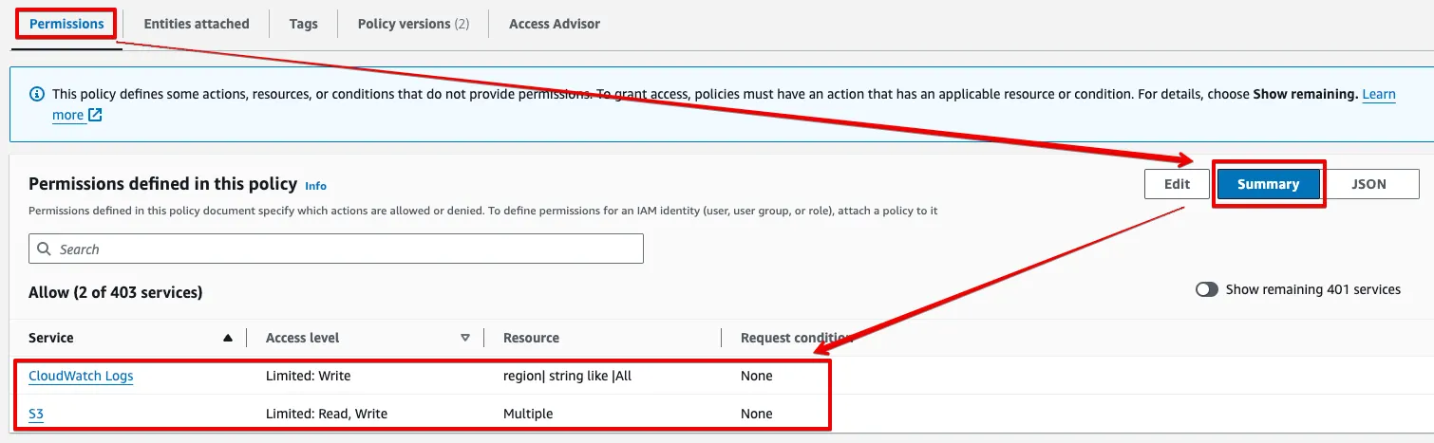Click the Limited: Read, Write cell
This screenshot has height=443, width=1434.
coord(327,414)
